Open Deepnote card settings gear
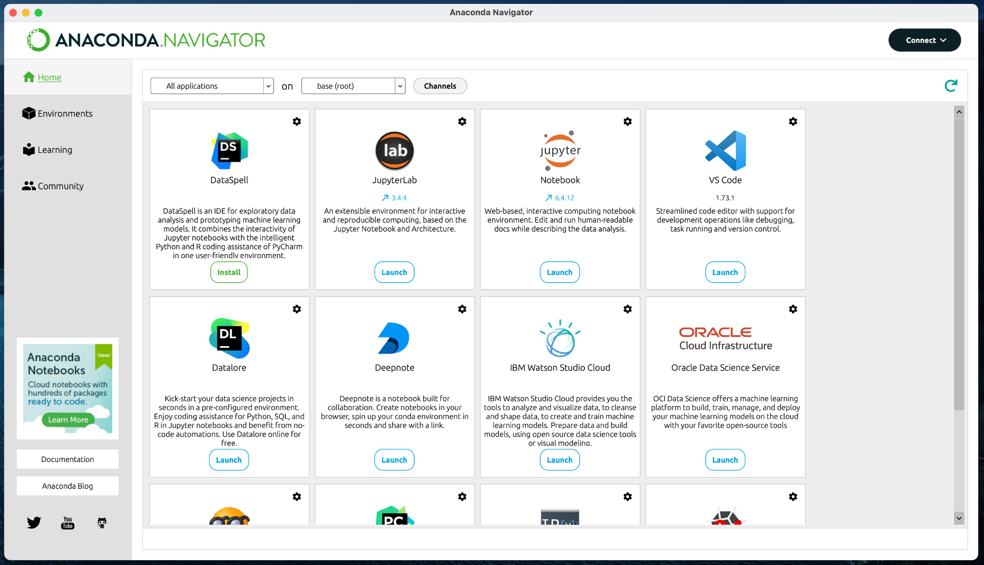The height and width of the screenshot is (565, 984). point(462,309)
